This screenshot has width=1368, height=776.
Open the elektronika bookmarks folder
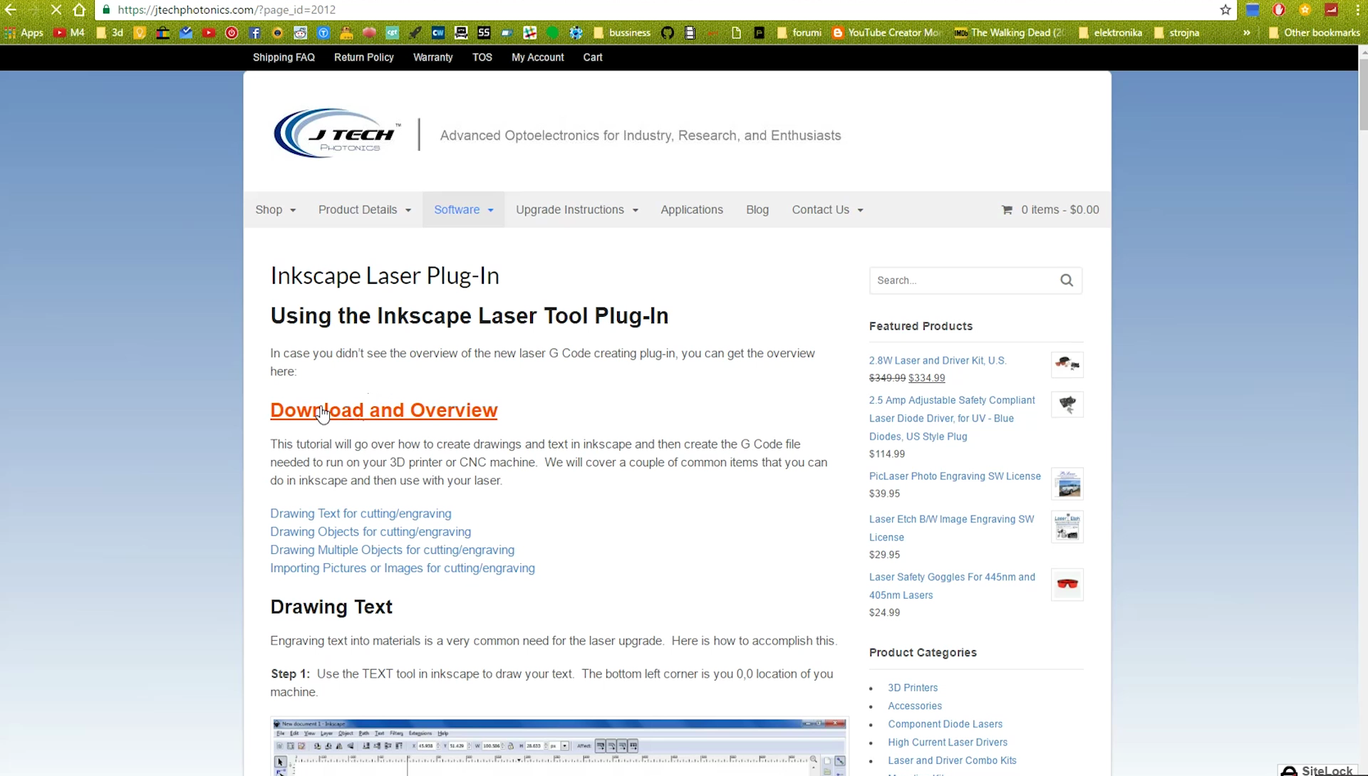pos(1109,33)
